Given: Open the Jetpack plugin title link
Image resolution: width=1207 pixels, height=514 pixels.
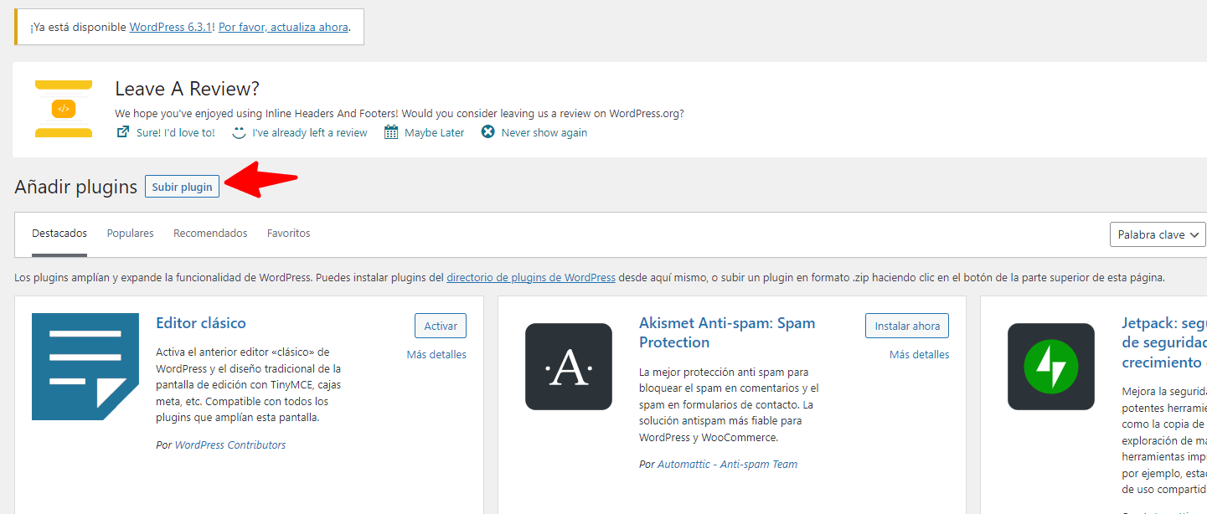Looking at the screenshot, I should [1164, 342].
